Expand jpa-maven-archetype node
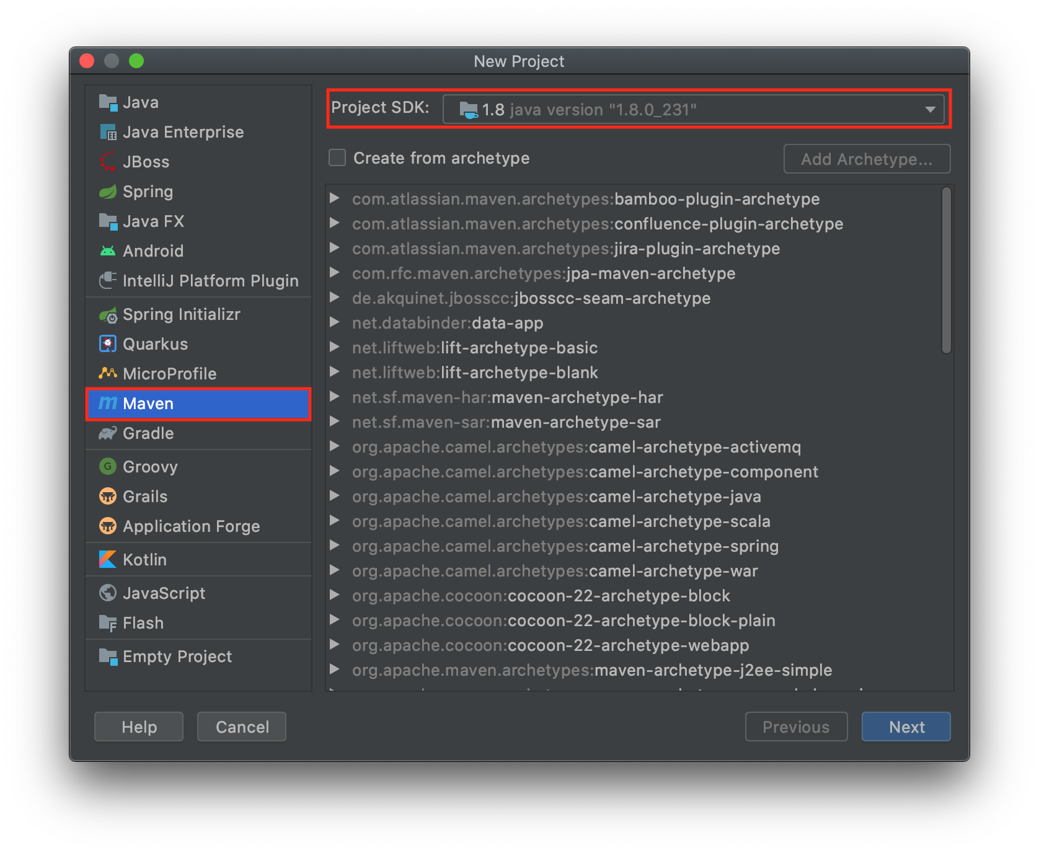The height and width of the screenshot is (853, 1039). click(335, 273)
